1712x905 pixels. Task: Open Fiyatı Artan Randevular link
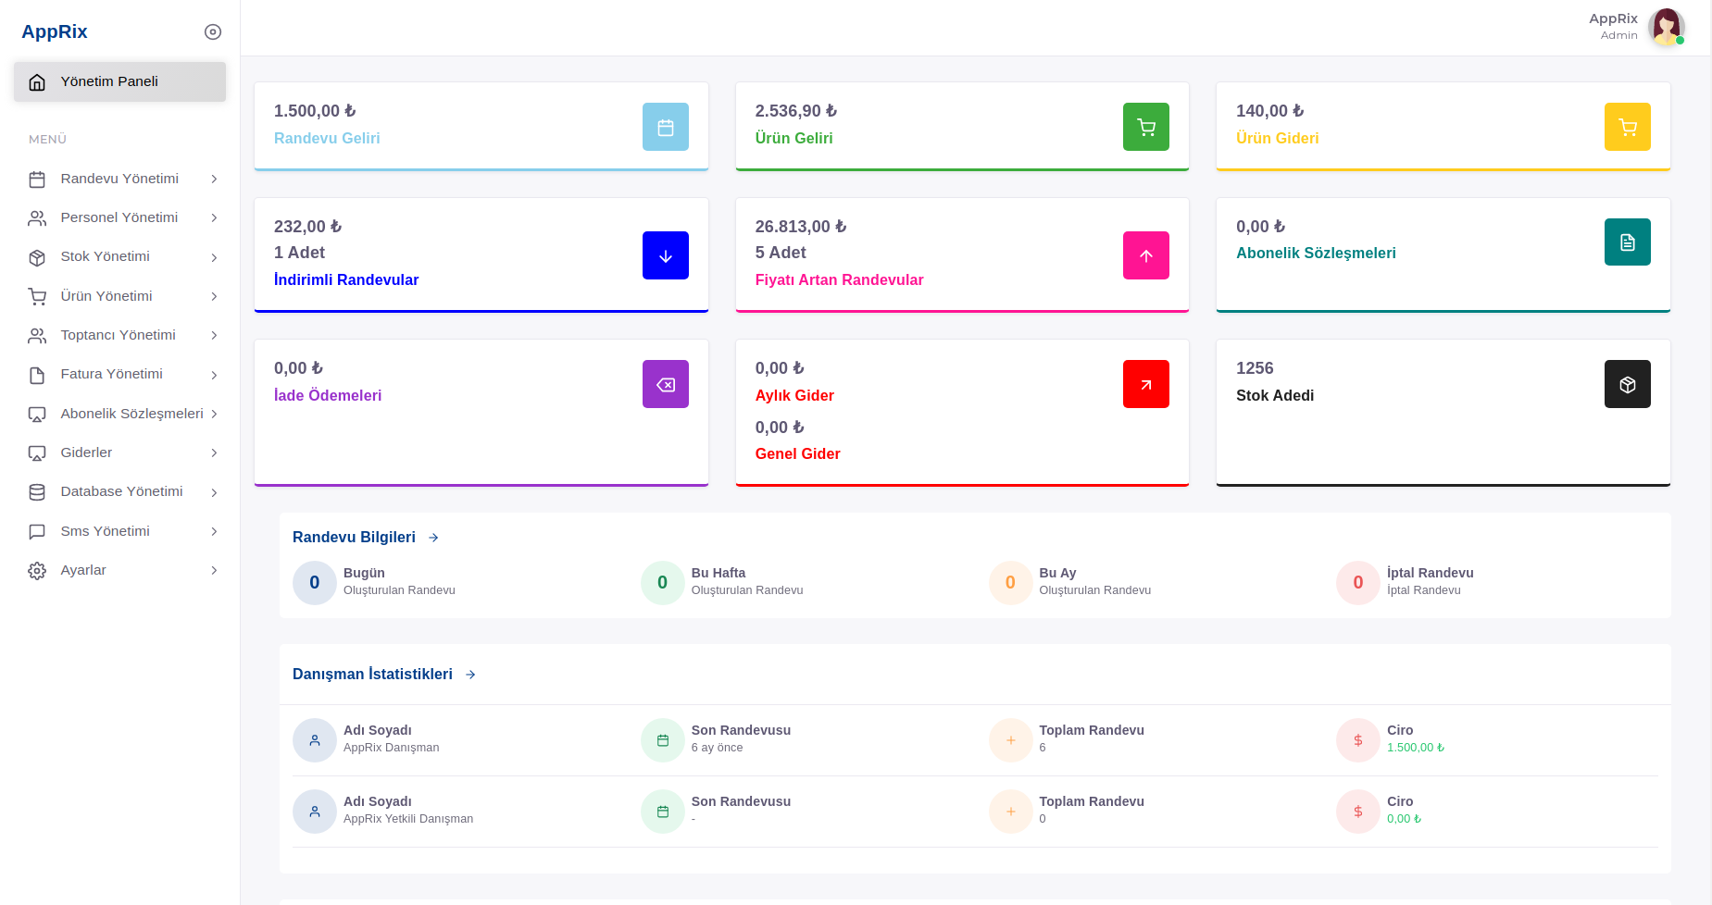839,279
